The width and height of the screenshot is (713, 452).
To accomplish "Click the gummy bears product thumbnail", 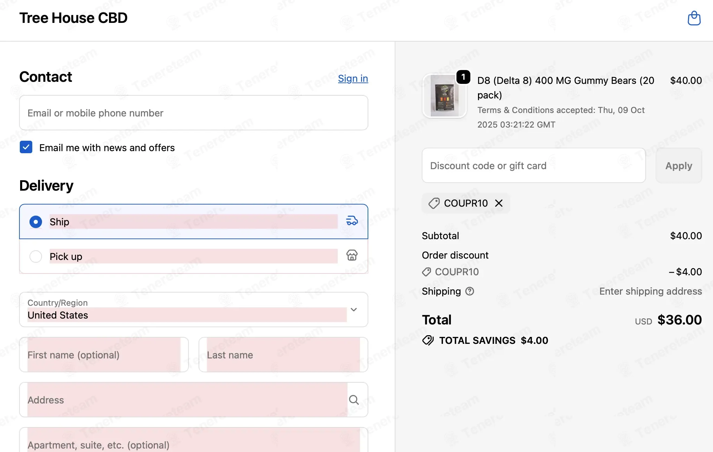I will (444, 96).
